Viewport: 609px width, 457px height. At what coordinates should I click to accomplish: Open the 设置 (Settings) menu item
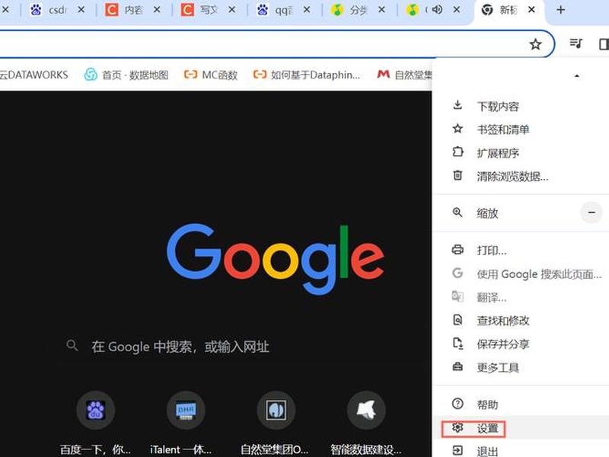(521, 428)
